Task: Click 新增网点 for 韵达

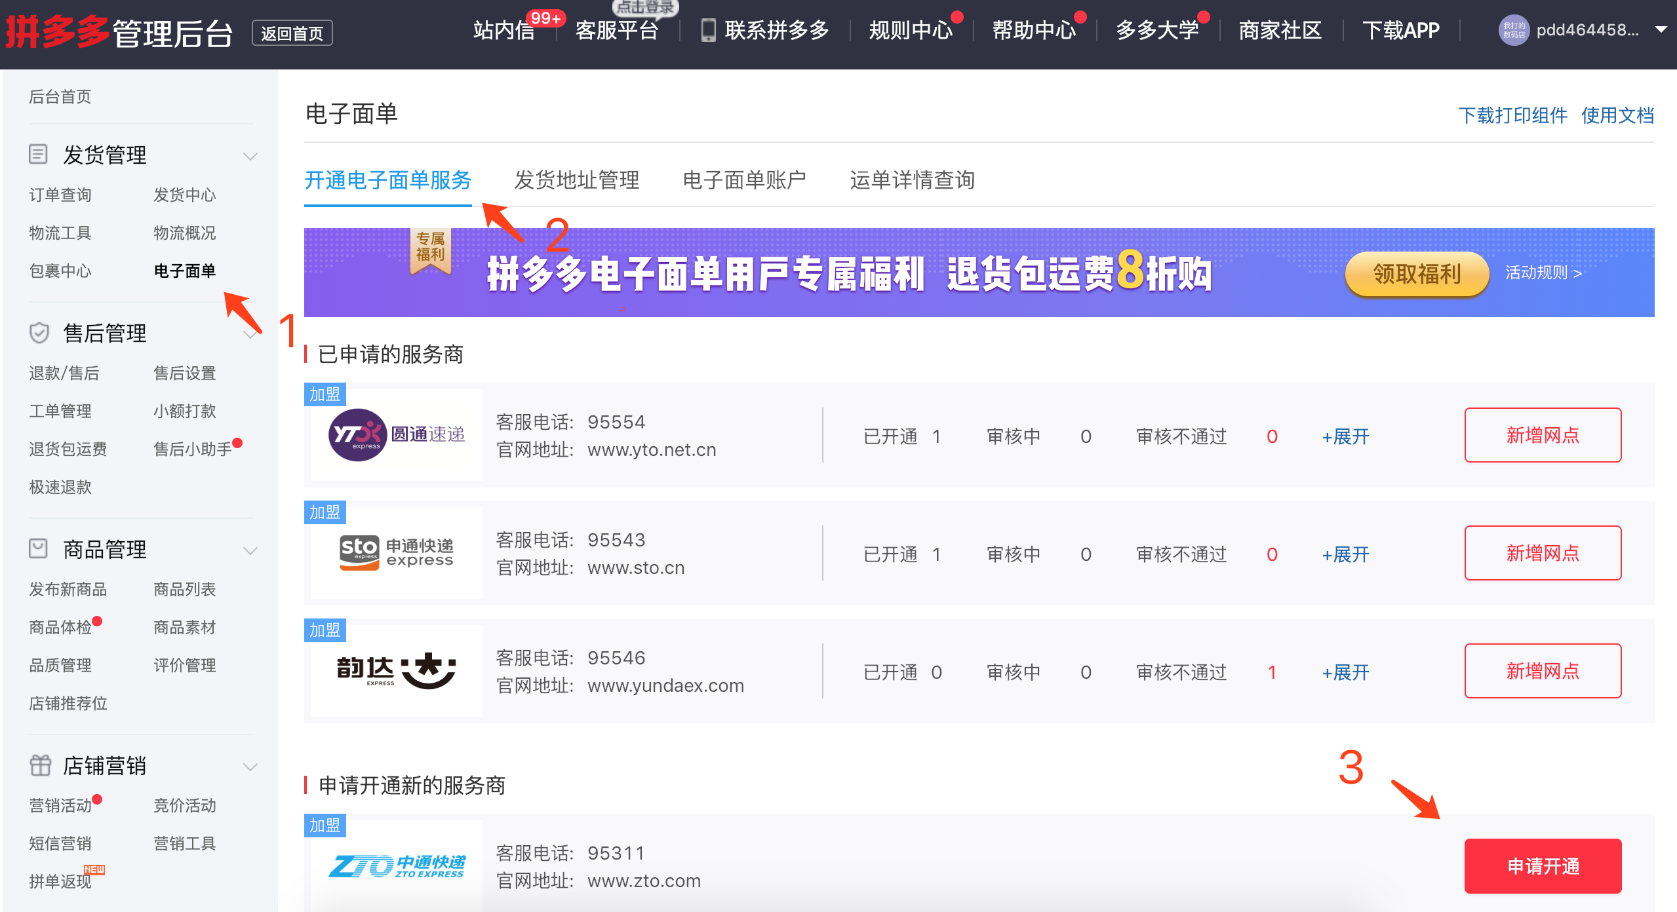Action: (1543, 671)
